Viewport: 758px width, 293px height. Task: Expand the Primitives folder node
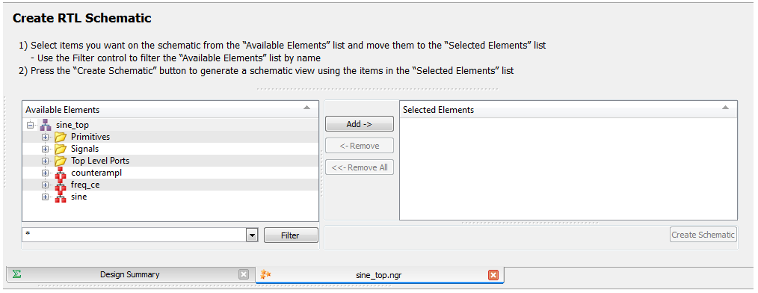pyautogui.click(x=46, y=137)
